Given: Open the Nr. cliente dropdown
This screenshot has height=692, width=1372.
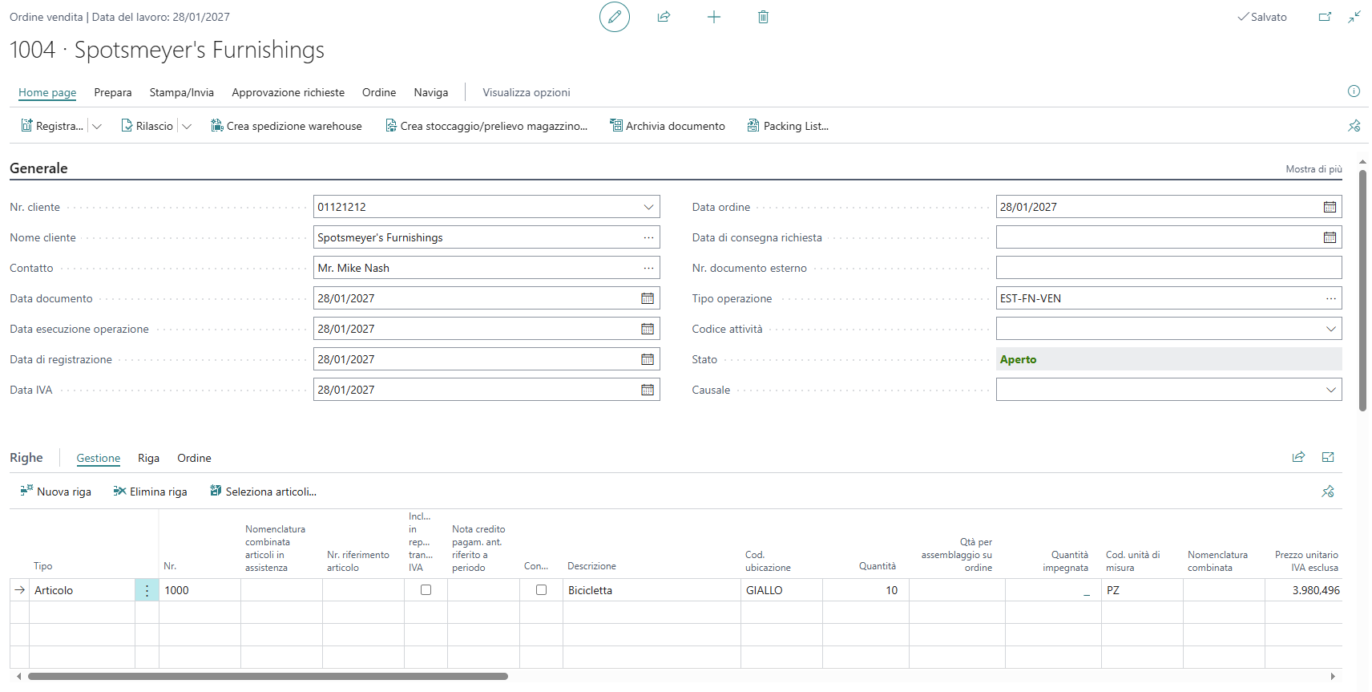Looking at the screenshot, I should pos(648,207).
